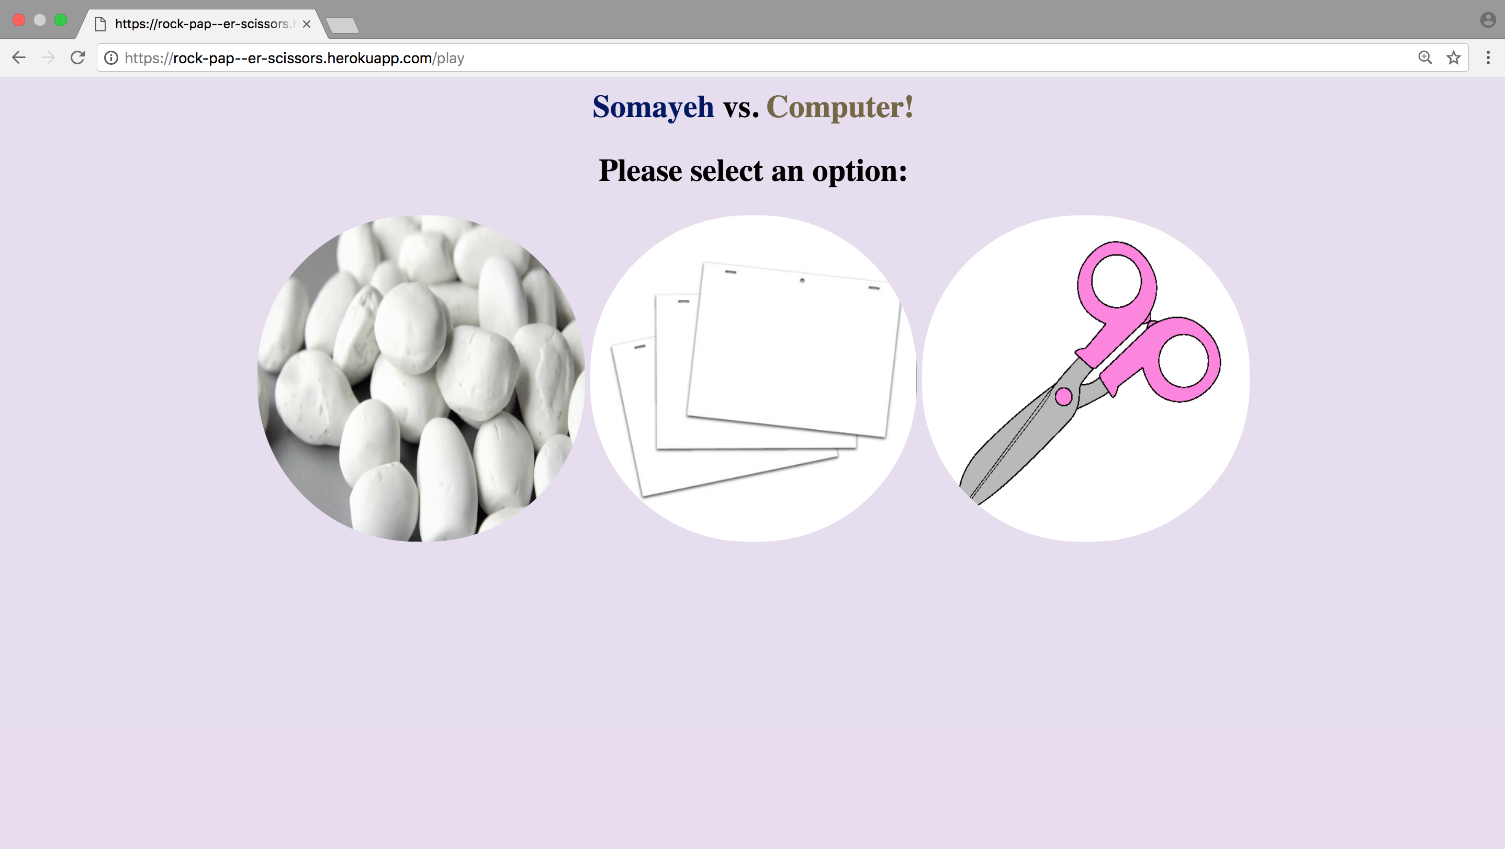Click the page document icon in tab
The image size is (1505, 849).
click(x=100, y=24)
